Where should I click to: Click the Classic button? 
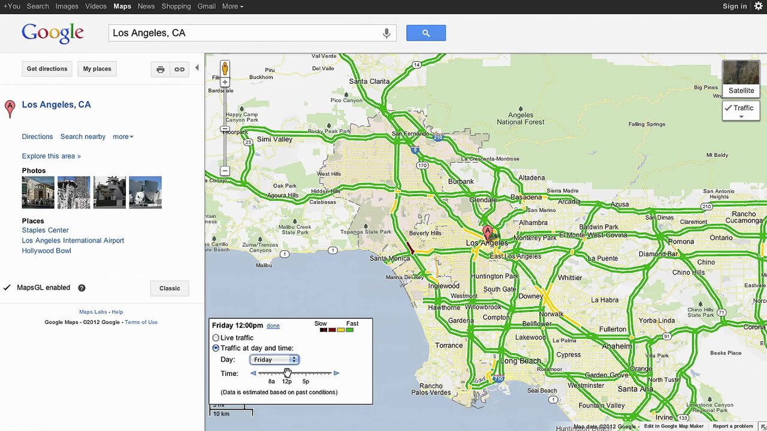(170, 289)
